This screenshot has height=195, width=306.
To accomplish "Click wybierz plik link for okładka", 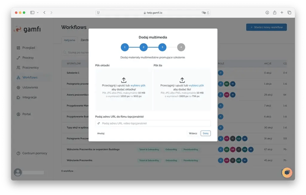I will coord(138,86).
